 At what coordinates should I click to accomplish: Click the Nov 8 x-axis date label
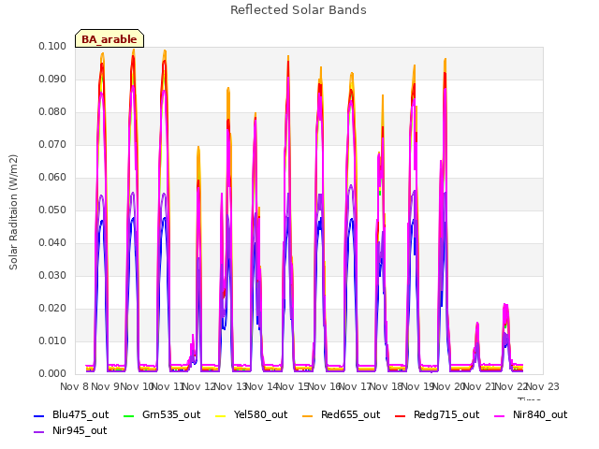(74, 386)
